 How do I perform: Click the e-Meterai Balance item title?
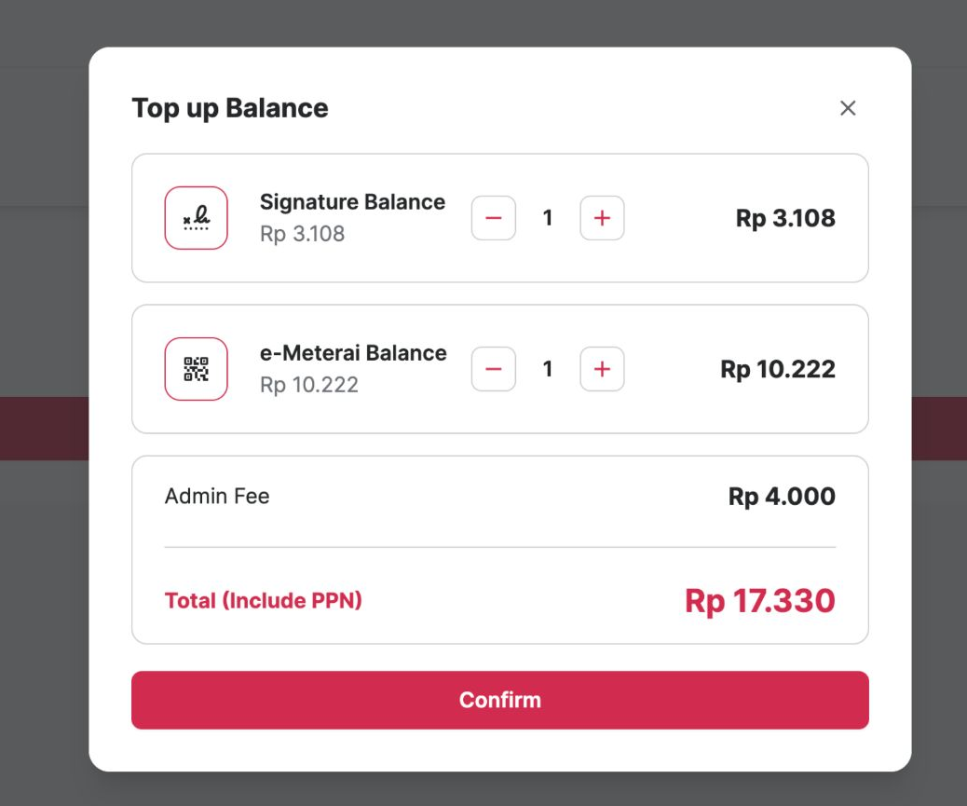[353, 353]
